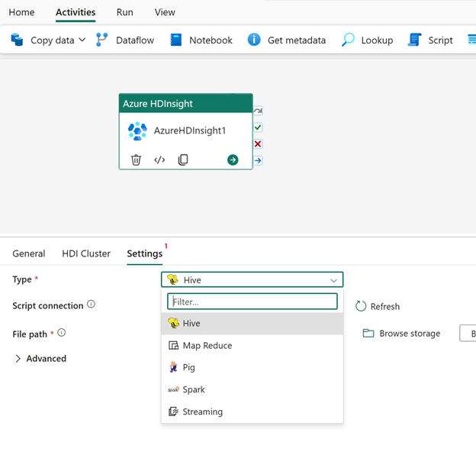Click the Script connection info icon

pyautogui.click(x=91, y=304)
